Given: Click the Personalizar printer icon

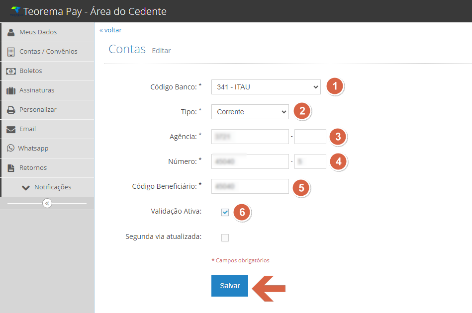Looking at the screenshot, I should coord(11,110).
